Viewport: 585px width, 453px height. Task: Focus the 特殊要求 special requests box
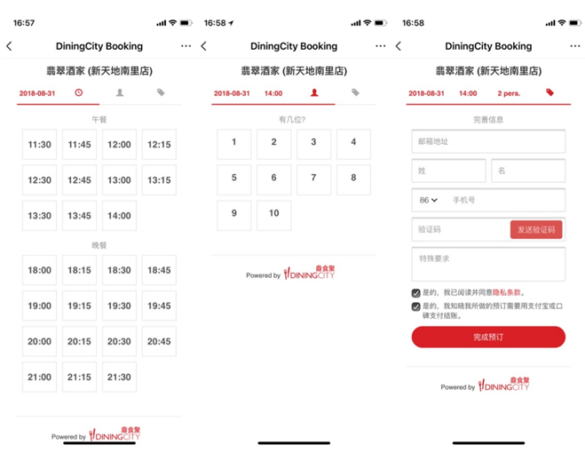488,264
